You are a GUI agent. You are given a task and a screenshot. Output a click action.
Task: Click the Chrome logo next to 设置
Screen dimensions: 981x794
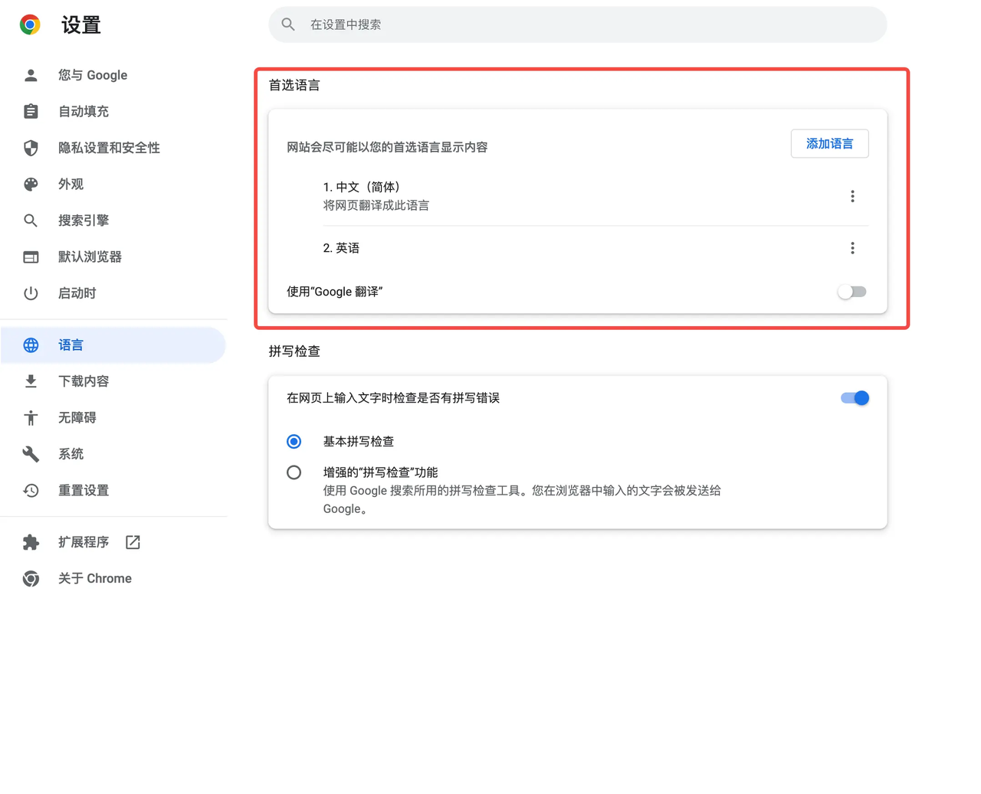[28, 24]
